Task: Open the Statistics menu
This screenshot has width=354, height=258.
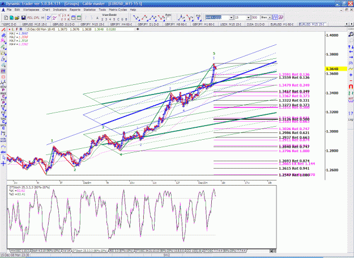Action: coord(89,10)
